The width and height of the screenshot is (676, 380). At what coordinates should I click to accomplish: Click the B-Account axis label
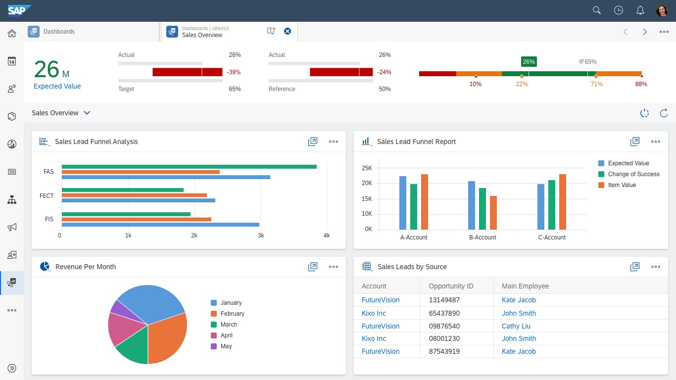tap(483, 237)
